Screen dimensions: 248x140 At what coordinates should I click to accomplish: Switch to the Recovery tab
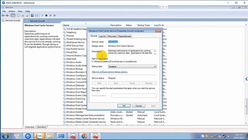coord(112,36)
